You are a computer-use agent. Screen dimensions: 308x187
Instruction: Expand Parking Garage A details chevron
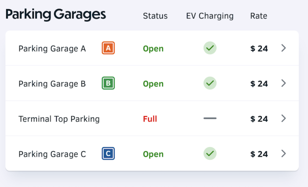click(x=284, y=48)
